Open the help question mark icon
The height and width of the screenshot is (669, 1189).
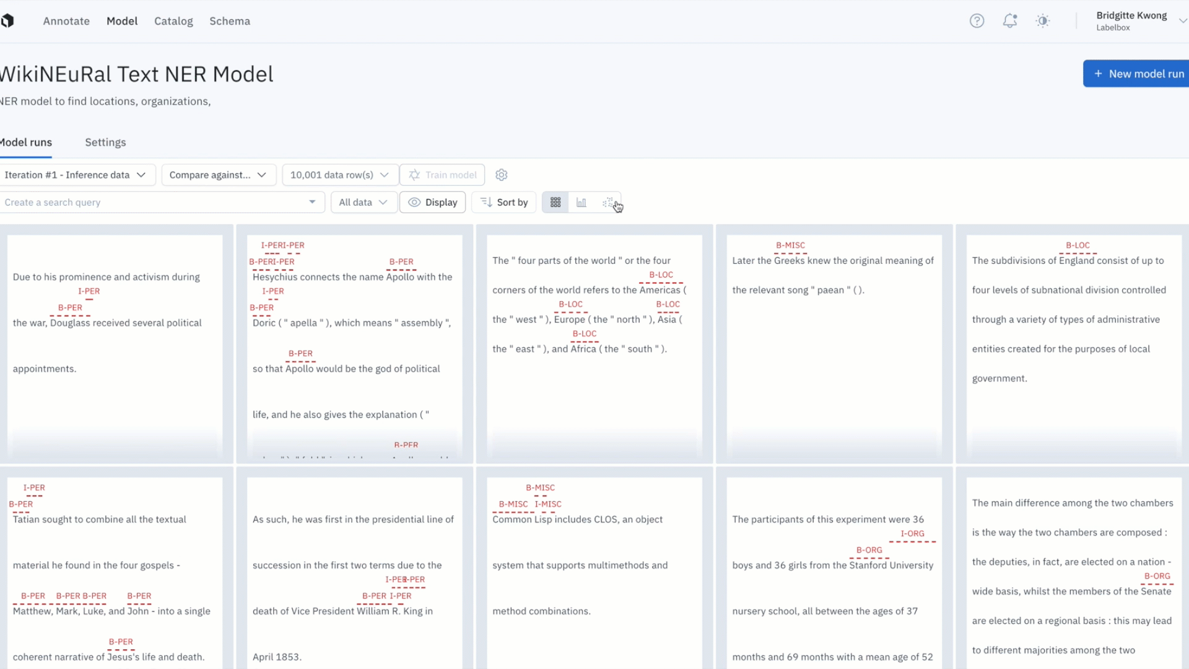point(977,21)
